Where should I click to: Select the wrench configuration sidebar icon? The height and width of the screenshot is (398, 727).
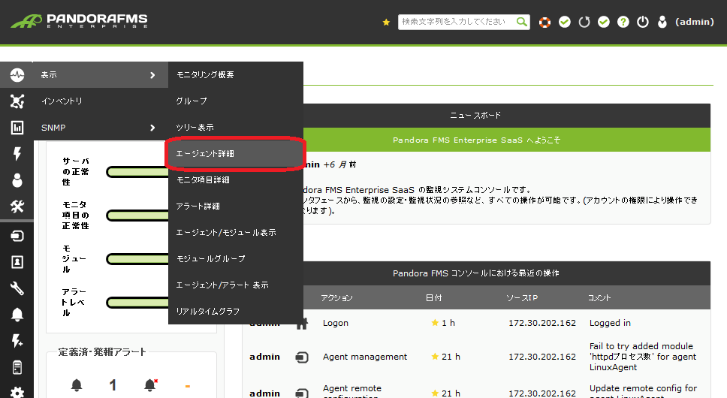(x=17, y=288)
